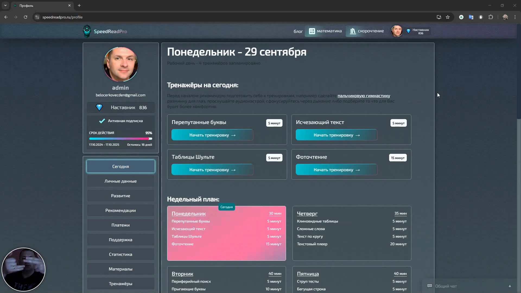Select the Профиль browser tab
This screenshot has width=521, height=293.
42,5
